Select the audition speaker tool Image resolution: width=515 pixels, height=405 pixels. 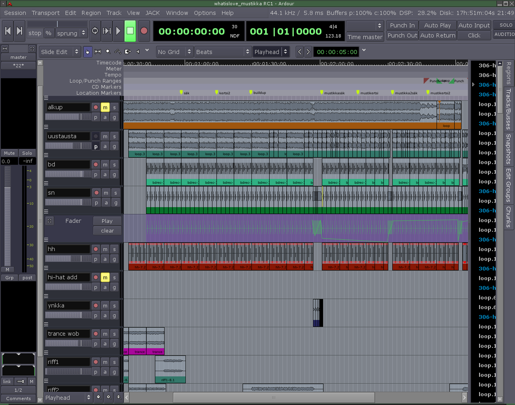[138, 52]
